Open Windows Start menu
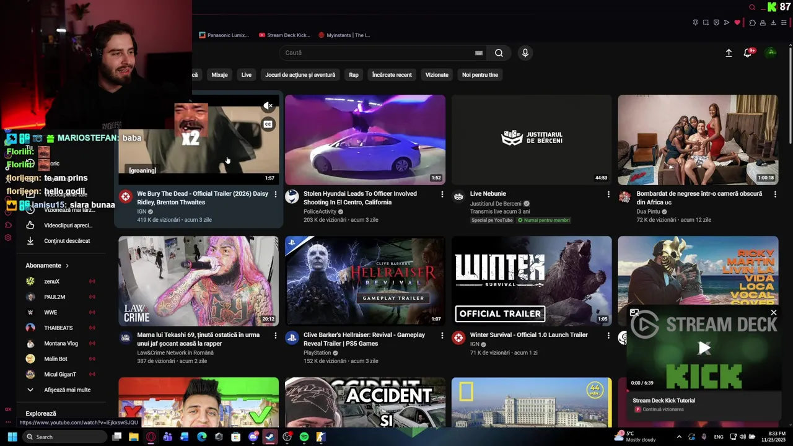This screenshot has height=446, width=793. click(x=12, y=437)
